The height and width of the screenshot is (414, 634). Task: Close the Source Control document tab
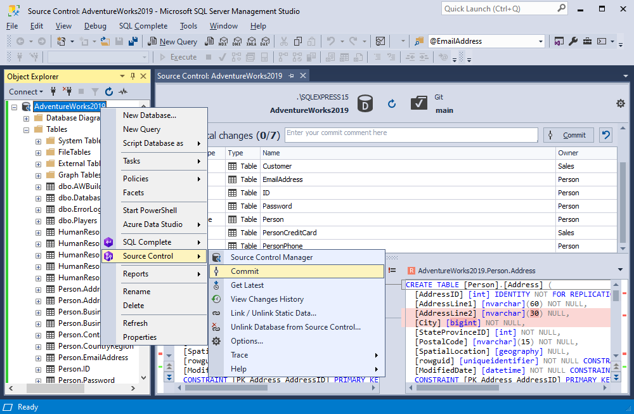pyautogui.click(x=303, y=76)
